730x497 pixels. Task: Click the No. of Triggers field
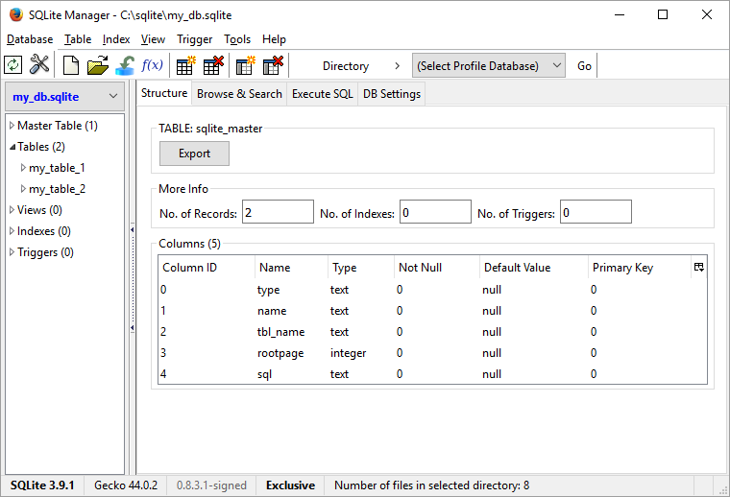[x=596, y=212]
